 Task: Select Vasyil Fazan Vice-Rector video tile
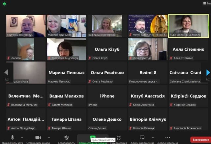pyautogui.click(x=148, y=25)
